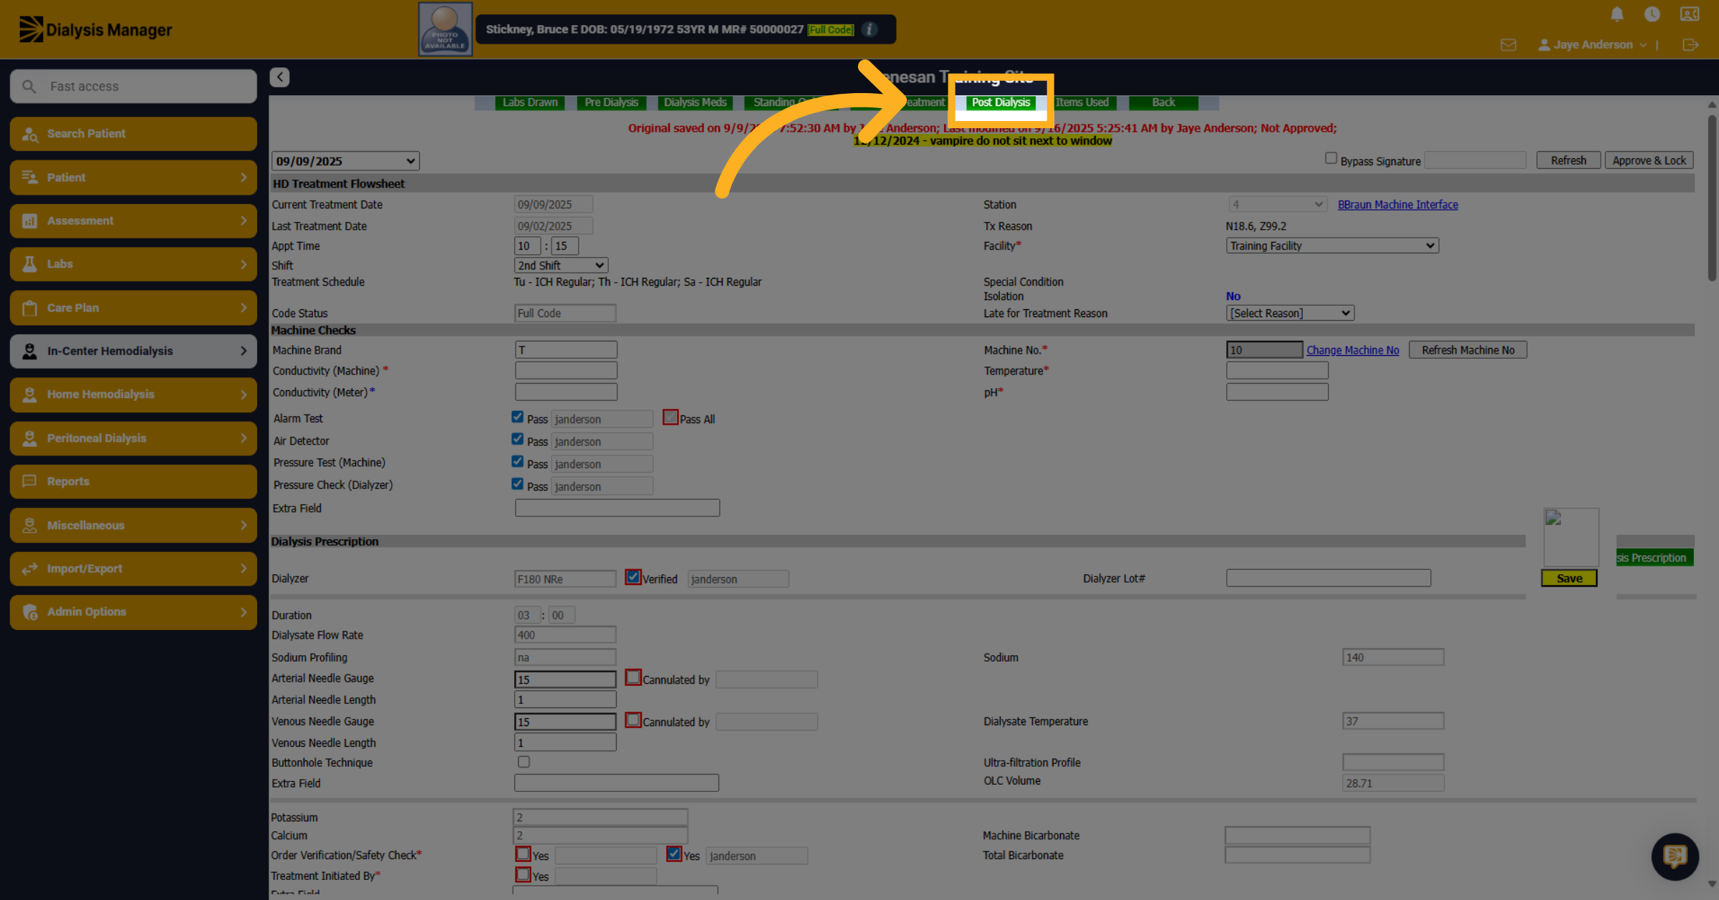This screenshot has height=900, width=1719.
Task: Uncheck the Air Detector Pass checkbox
Action: coord(517,439)
